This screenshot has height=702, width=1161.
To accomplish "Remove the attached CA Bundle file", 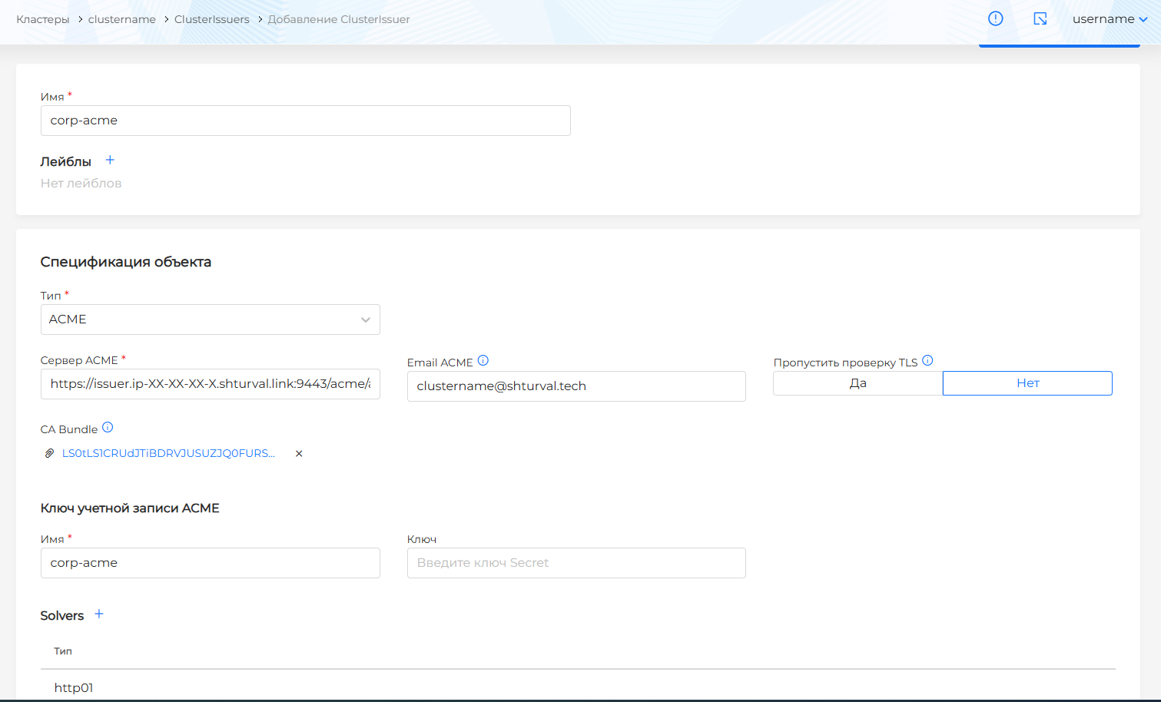I will point(299,454).
